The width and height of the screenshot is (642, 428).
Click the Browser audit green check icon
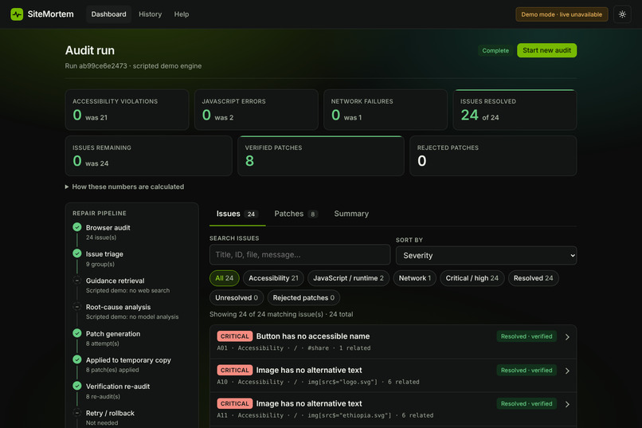point(77,227)
